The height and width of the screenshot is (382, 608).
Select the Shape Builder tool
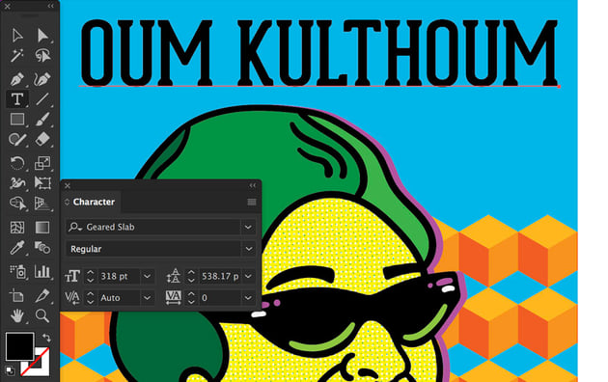17,203
